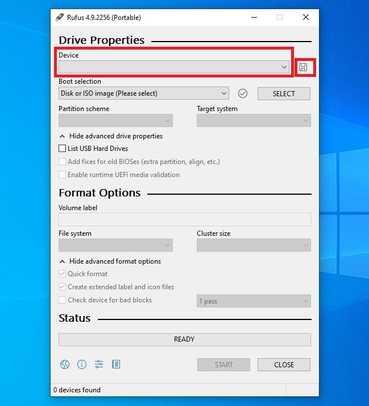Close the Rufus window
The image size is (369, 406).
coord(306,17)
